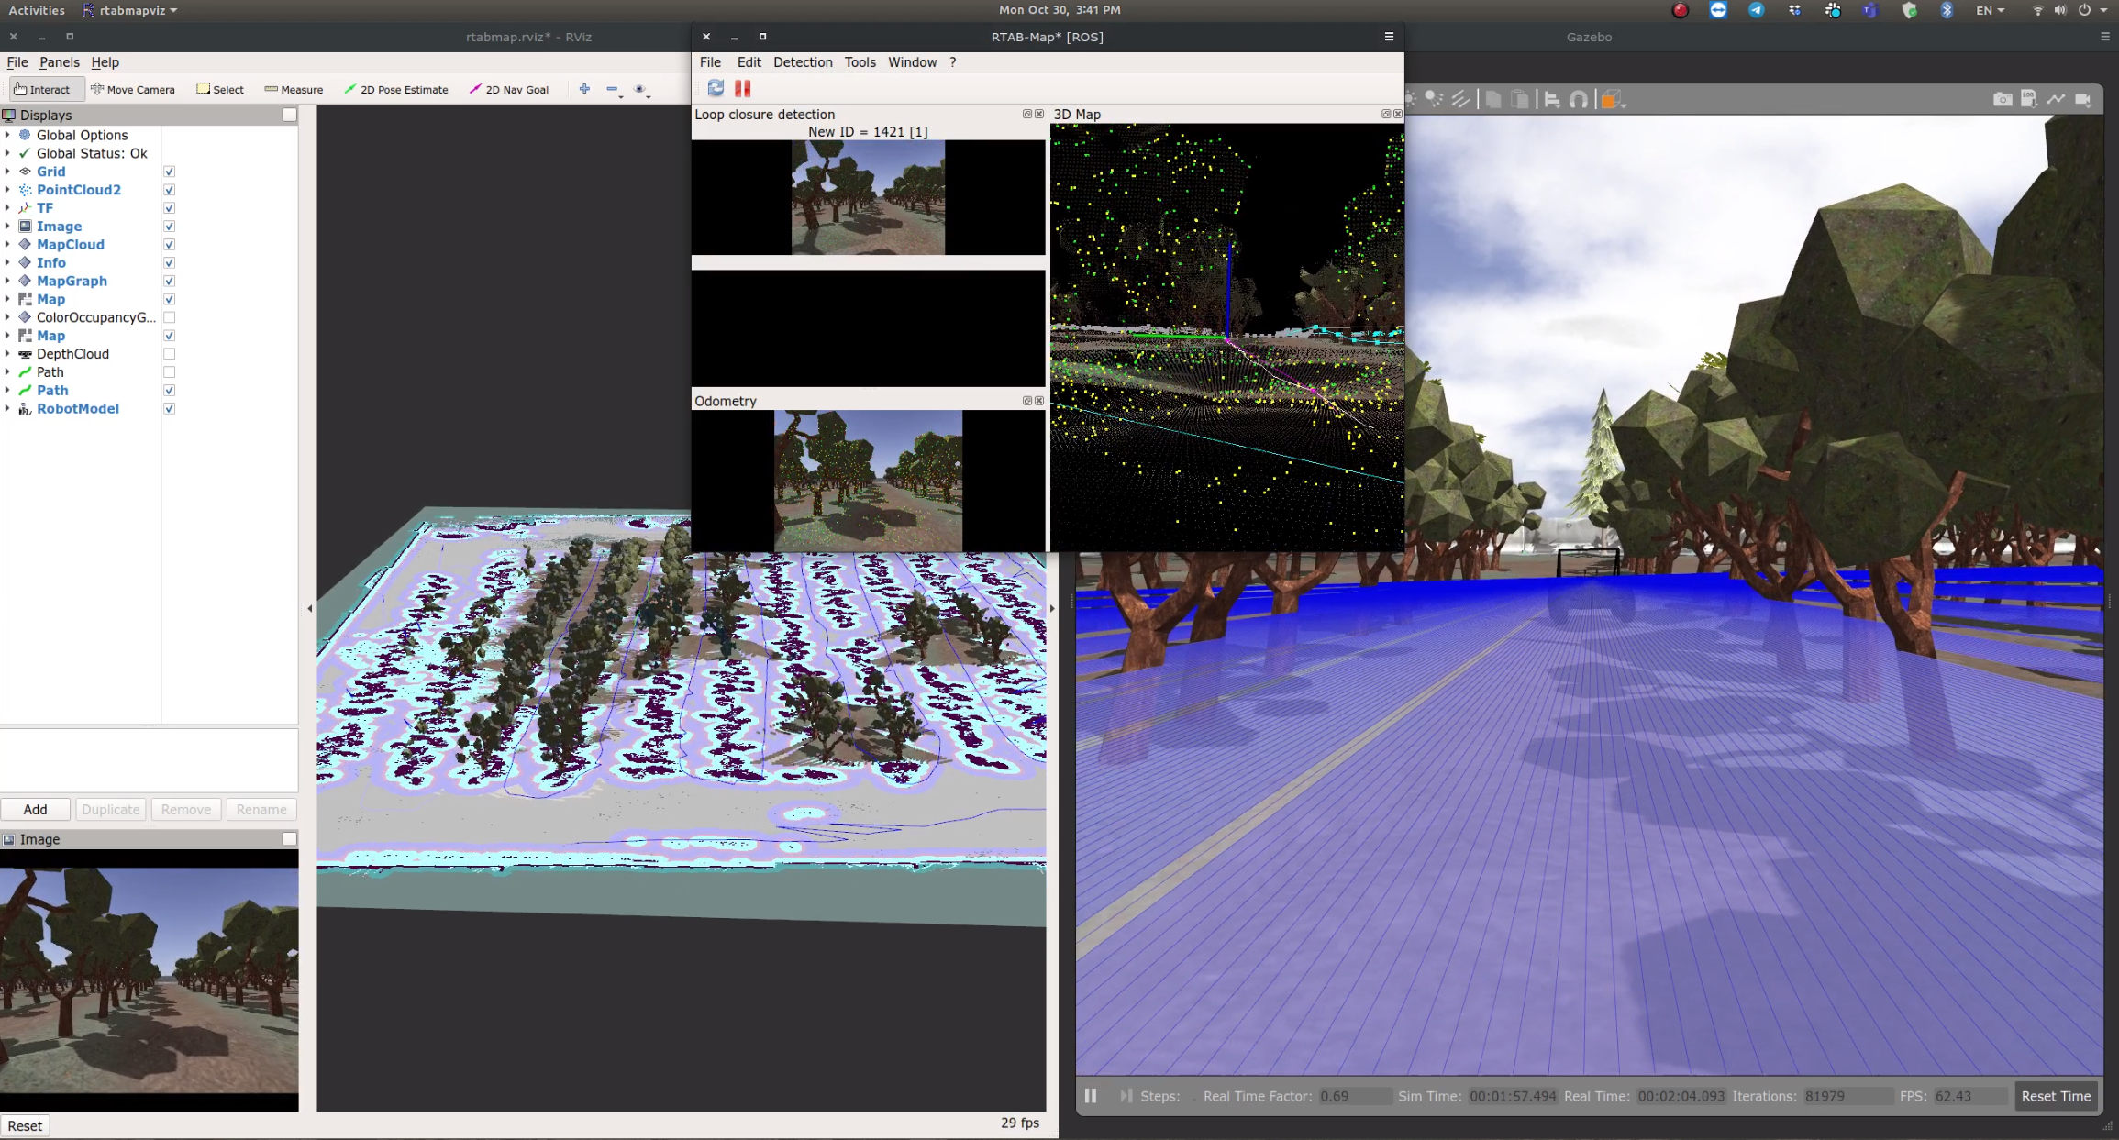Select the 2D Nav Goal tool
This screenshot has height=1140, width=2119.
509,89
